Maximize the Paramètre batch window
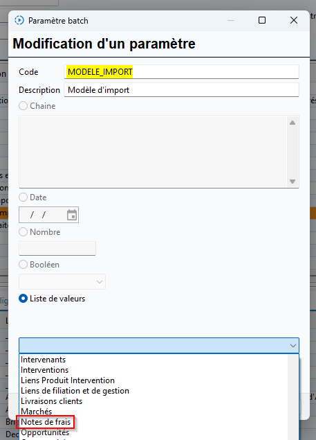This screenshot has width=316, height=440. (262, 20)
